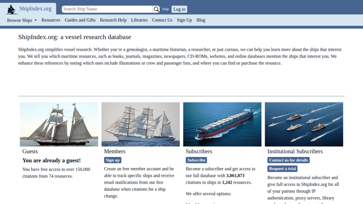Click the 3,861,873 citations figure
Viewport: 363px width, 204px height.
(x=235, y=176)
